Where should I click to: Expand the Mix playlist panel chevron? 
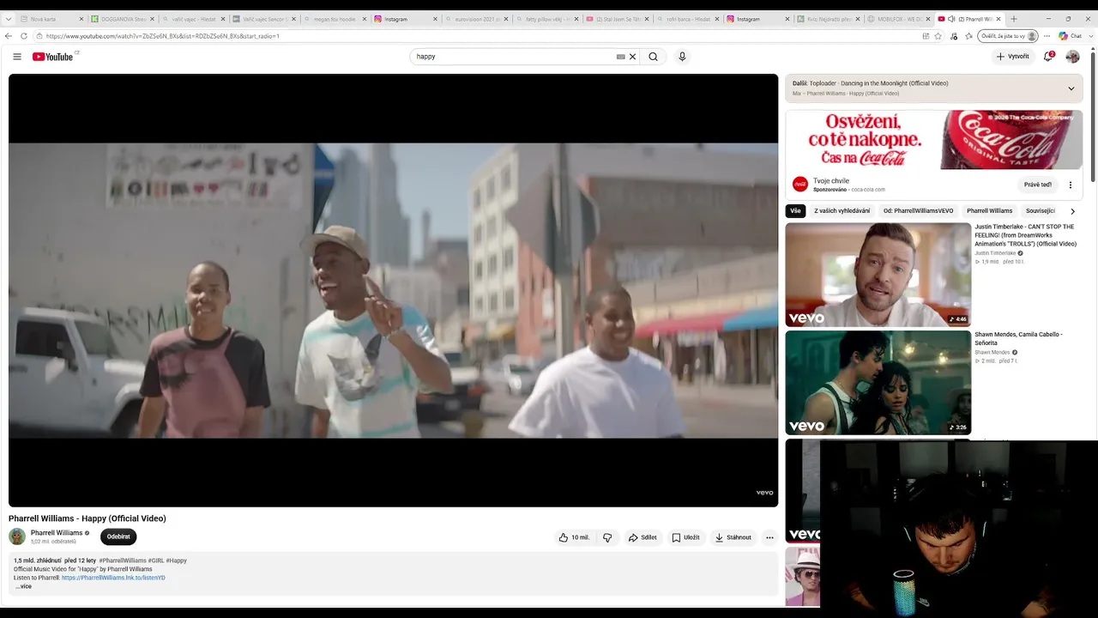[x=1071, y=88]
